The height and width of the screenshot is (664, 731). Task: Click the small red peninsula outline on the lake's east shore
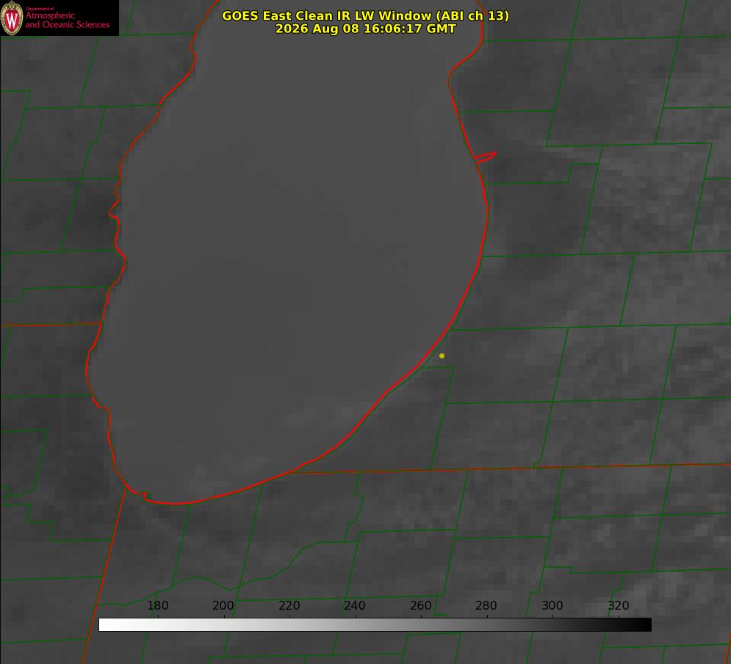coord(486,156)
